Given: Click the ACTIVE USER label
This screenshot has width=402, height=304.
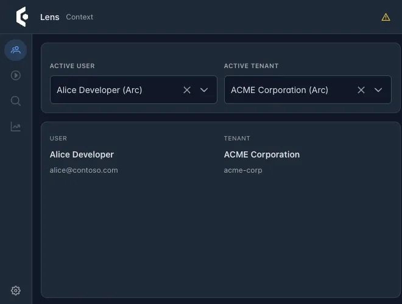Looking at the screenshot, I should point(72,66).
